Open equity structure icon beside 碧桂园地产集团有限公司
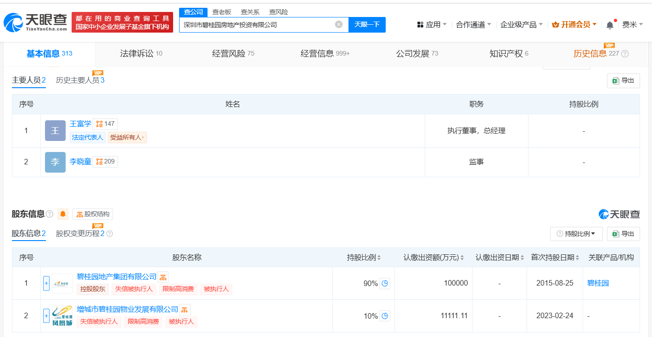 [163, 277]
